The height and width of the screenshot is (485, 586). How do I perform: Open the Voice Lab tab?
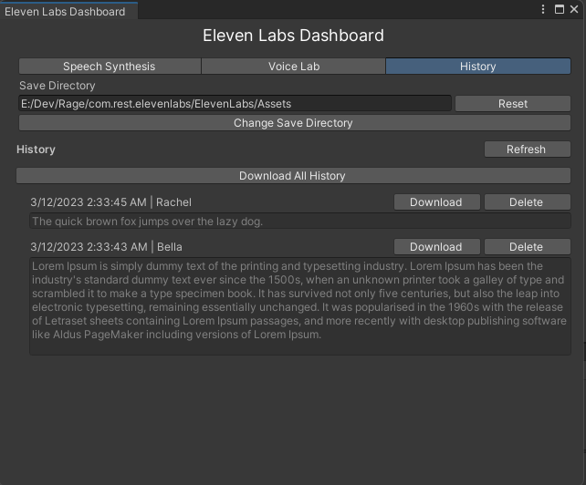pos(293,67)
